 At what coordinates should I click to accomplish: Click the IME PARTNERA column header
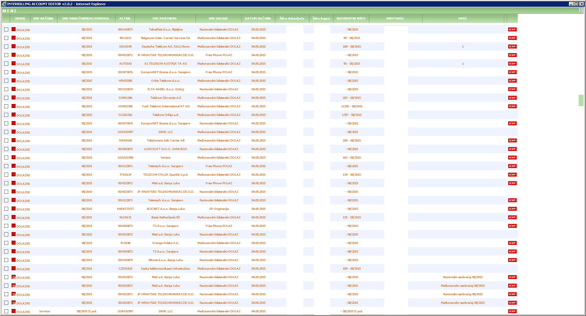click(165, 18)
